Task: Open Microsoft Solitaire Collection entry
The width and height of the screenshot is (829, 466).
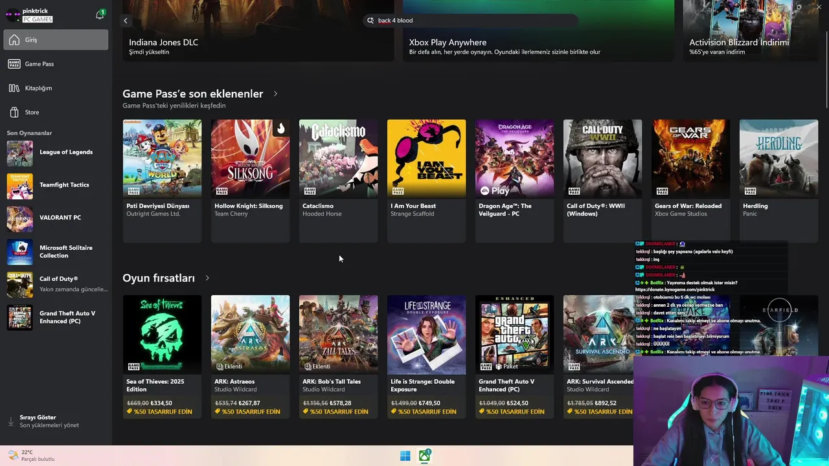Action: pos(56,252)
